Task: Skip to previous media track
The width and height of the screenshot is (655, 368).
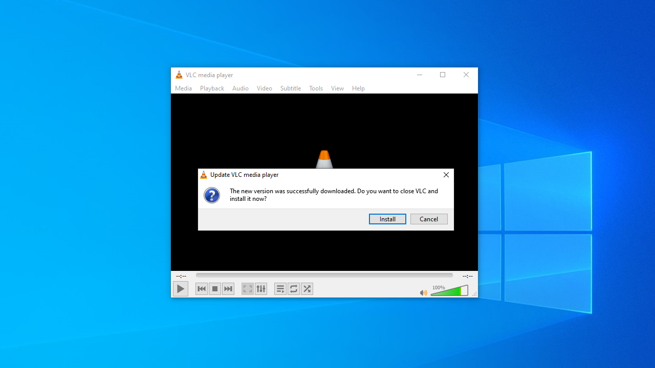Action: click(x=202, y=289)
